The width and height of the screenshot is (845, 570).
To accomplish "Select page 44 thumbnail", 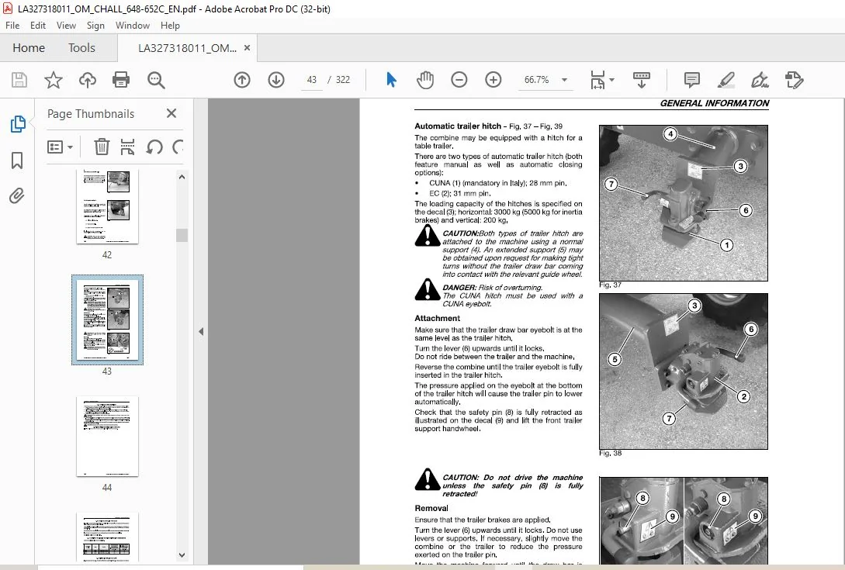I will [x=107, y=437].
